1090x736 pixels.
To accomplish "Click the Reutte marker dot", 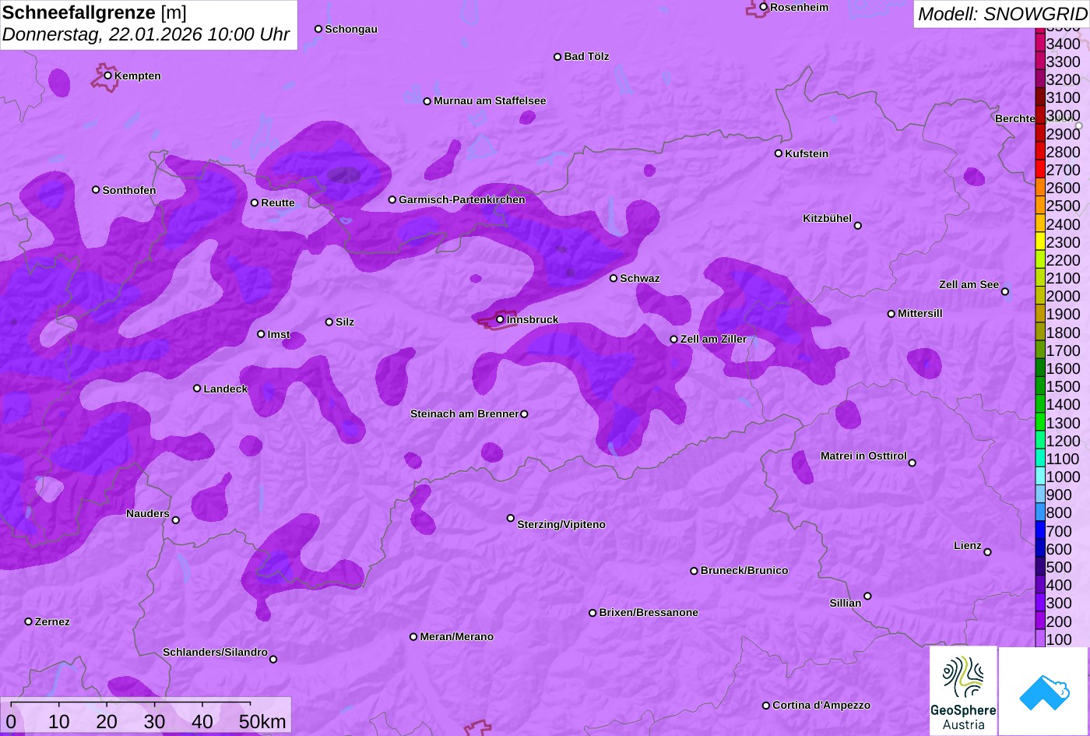I will [255, 202].
